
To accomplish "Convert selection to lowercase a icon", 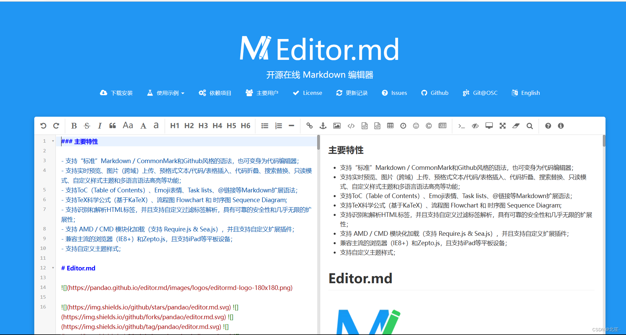I will (156, 126).
